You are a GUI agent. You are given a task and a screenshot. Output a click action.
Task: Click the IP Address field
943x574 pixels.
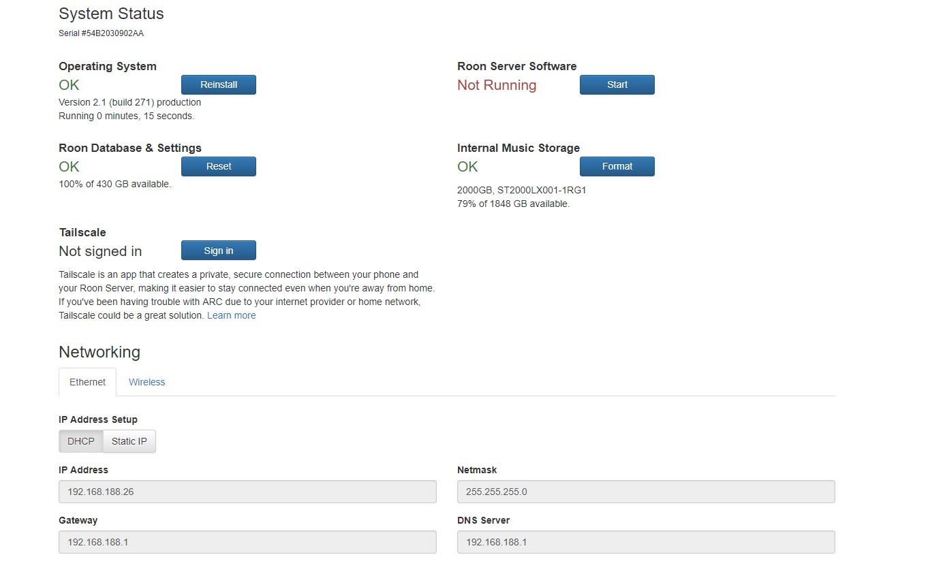(x=247, y=492)
